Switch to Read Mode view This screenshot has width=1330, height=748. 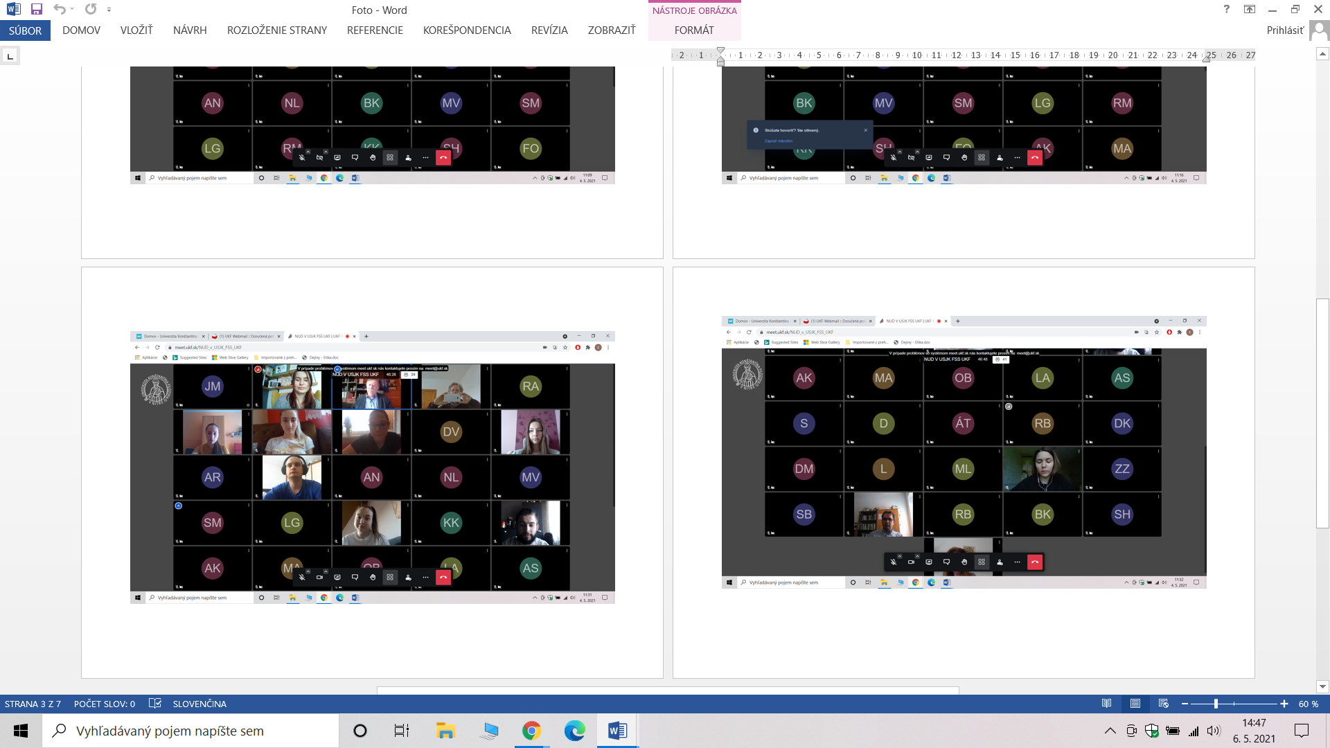[1106, 704]
